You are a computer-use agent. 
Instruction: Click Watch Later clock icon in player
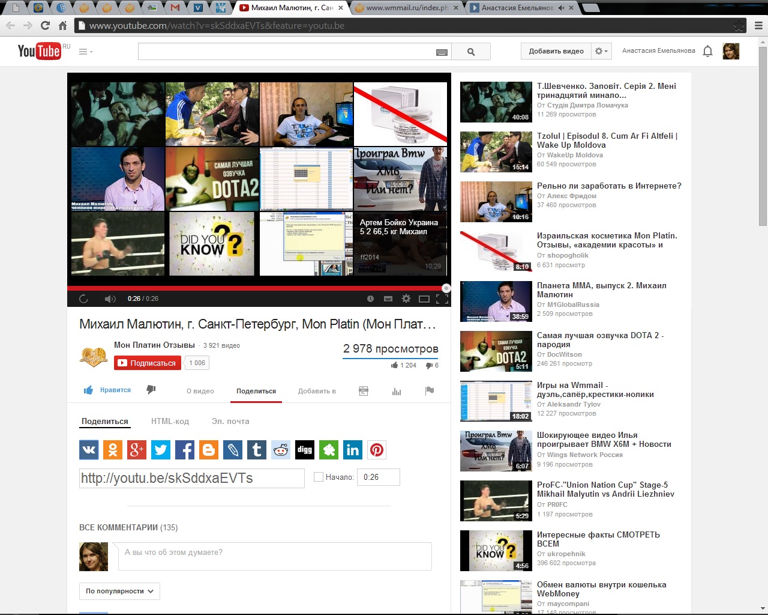[x=370, y=298]
